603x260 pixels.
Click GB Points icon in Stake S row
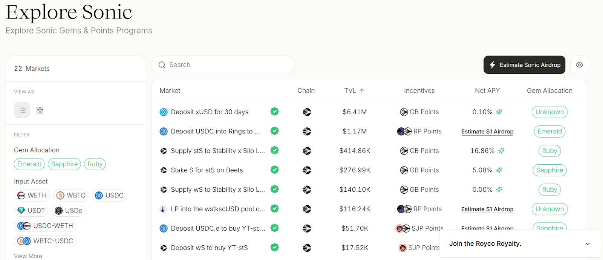[x=404, y=170]
